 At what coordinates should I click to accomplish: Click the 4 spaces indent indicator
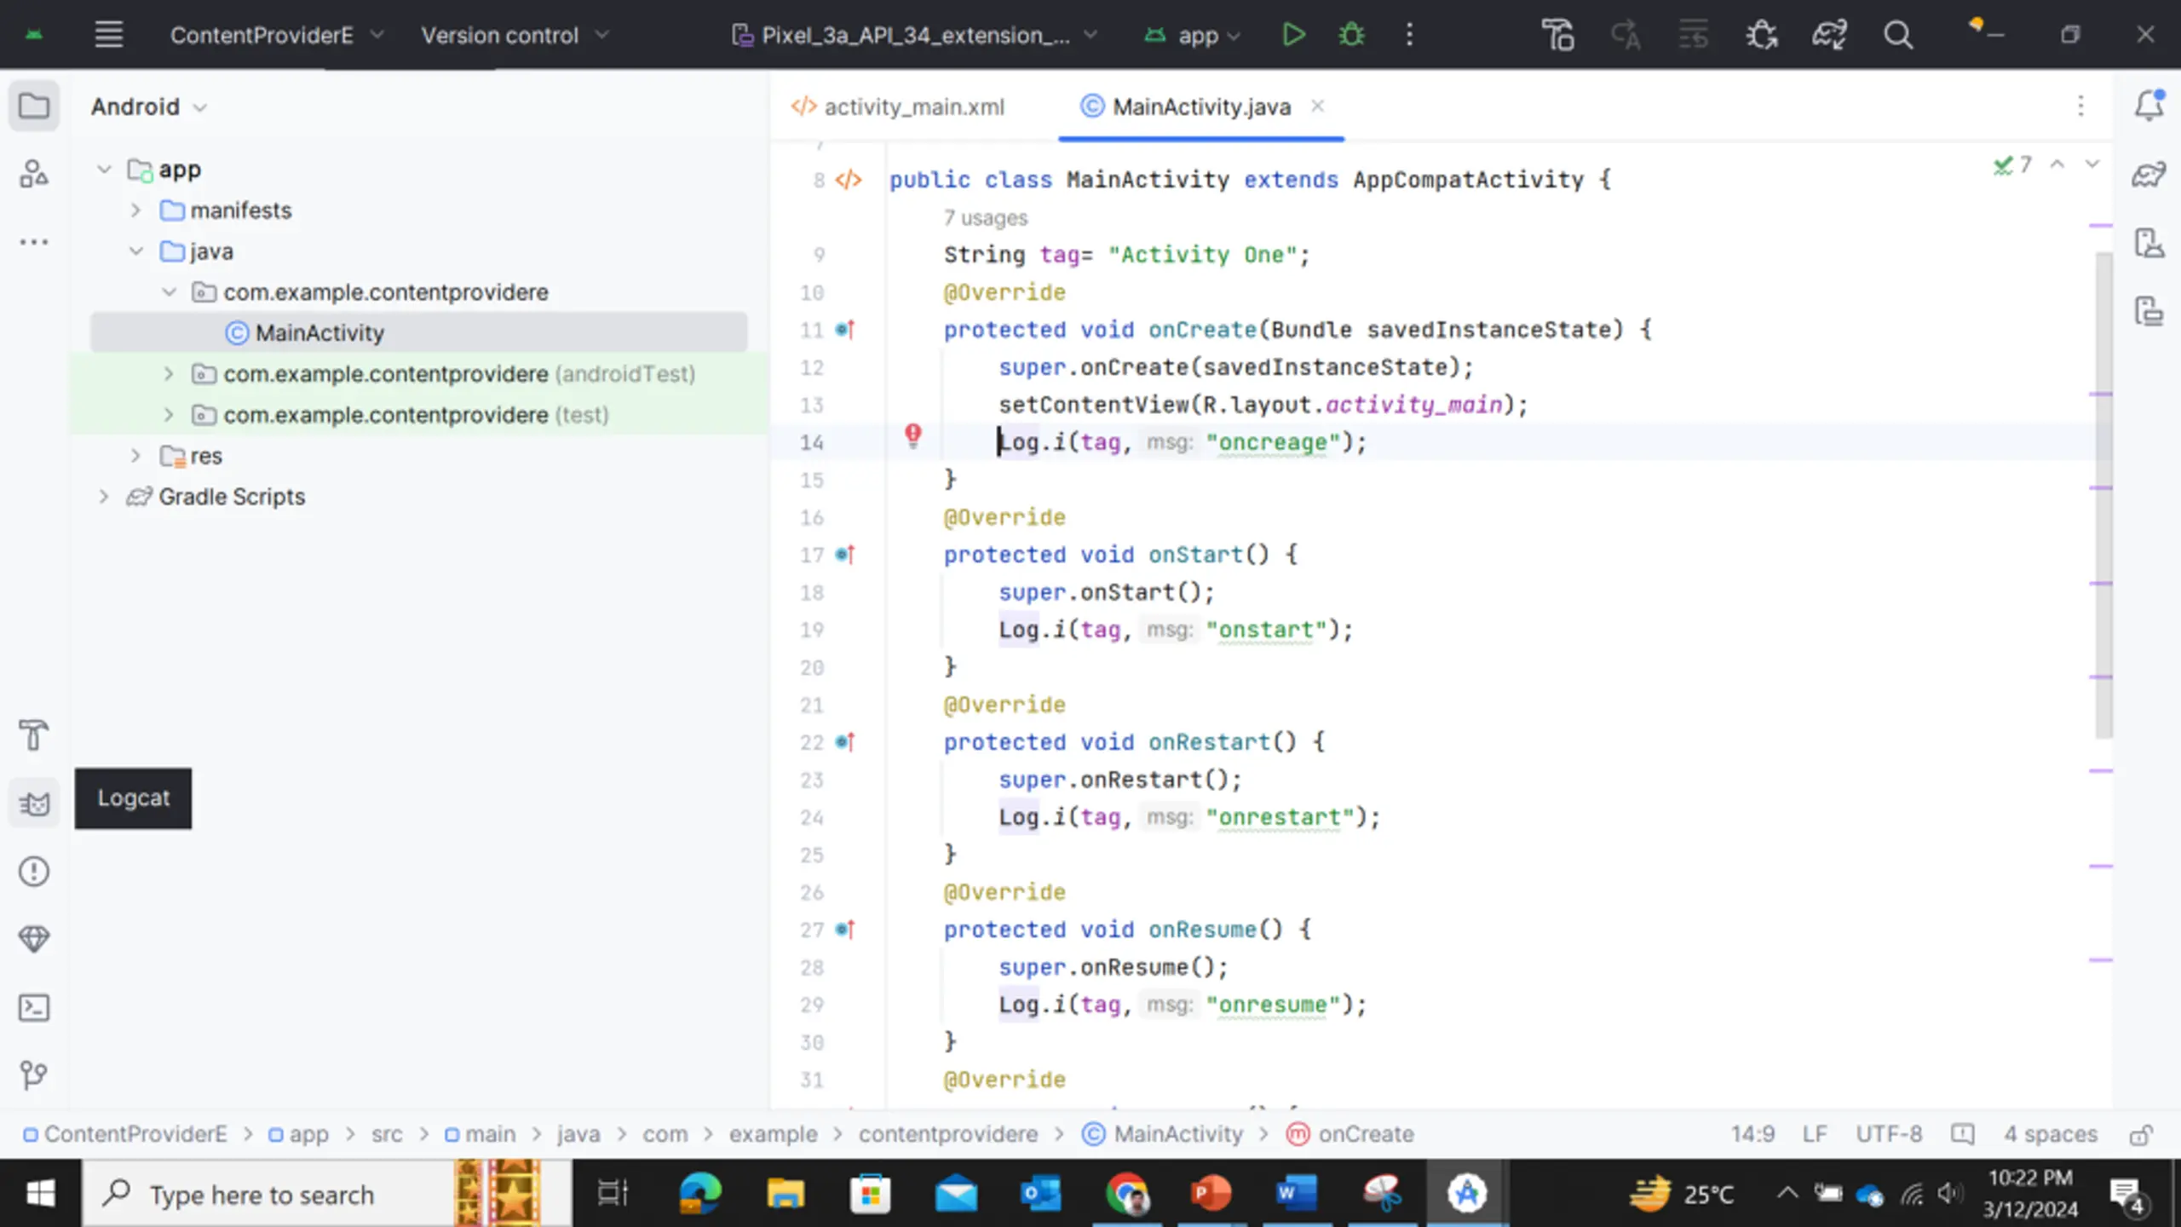click(2051, 1134)
